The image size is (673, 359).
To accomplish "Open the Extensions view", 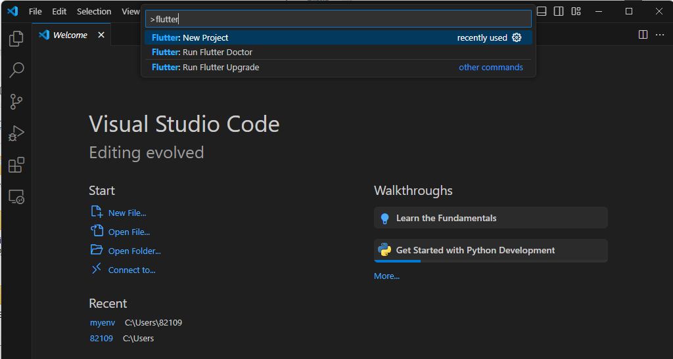I will tap(16, 165).
